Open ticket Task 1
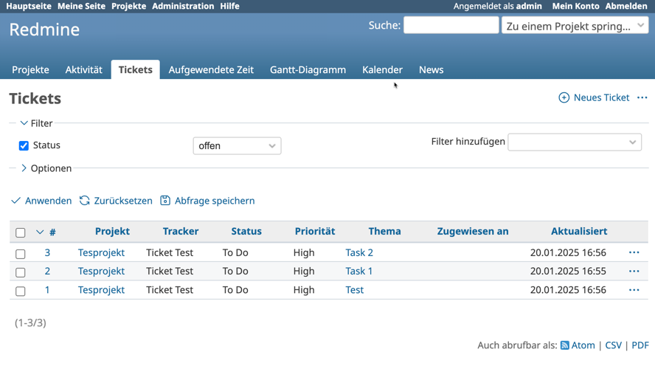The width and height of the screenshot is (655, 369). pos(358,271)
